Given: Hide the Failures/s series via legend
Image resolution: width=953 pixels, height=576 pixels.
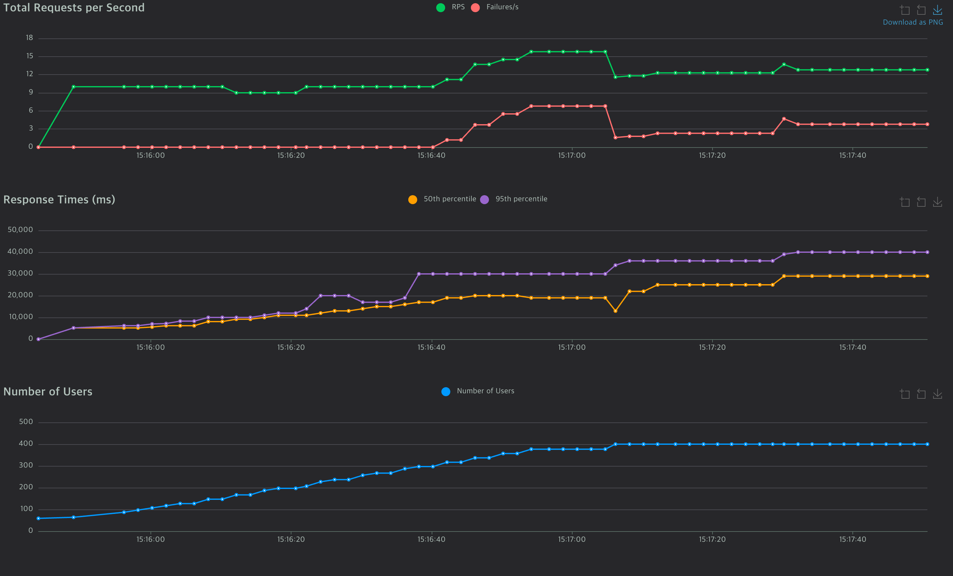Looking at the screenshot, I should tap(502, 7).
